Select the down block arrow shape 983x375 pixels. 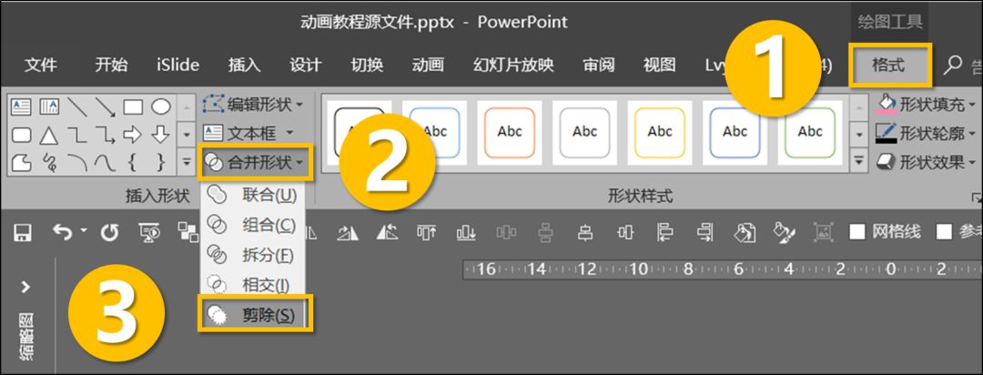[x=161, y=135]
